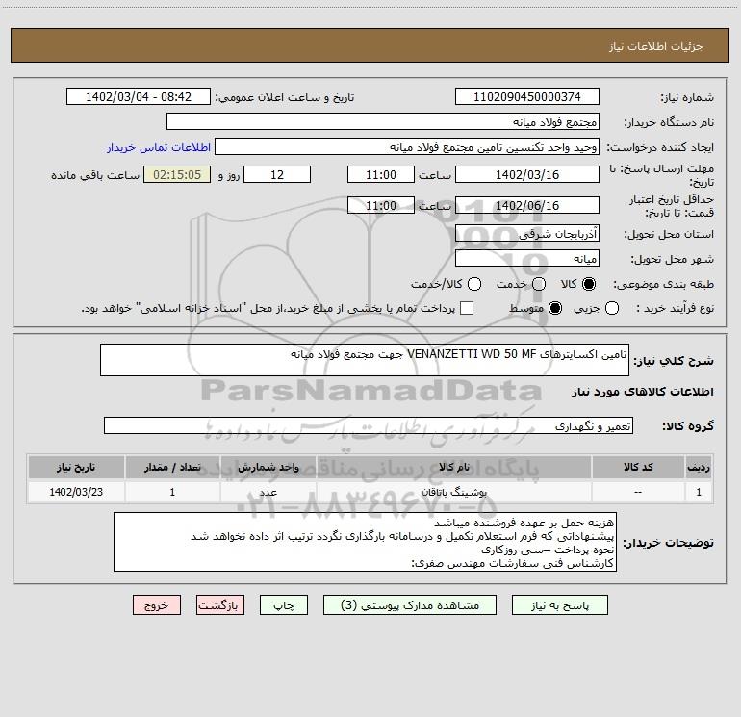Select متوسط purchase process radio

click(x=555, y=308)
